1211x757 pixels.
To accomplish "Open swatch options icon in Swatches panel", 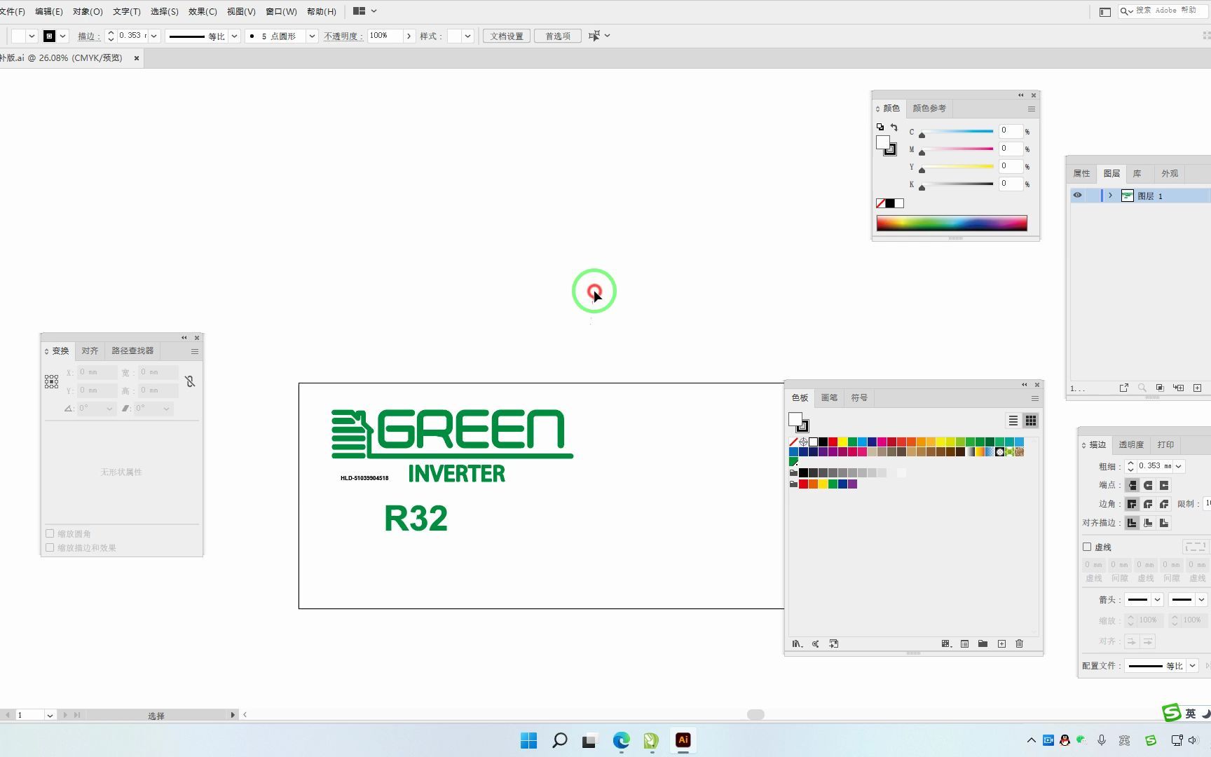I will coord(965,643).
